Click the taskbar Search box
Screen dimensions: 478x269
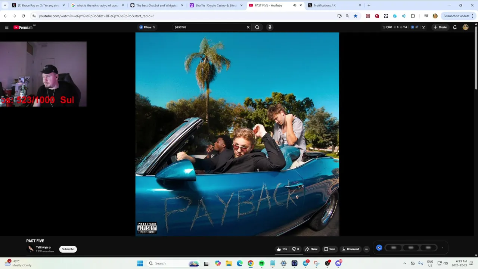[173, 263]
